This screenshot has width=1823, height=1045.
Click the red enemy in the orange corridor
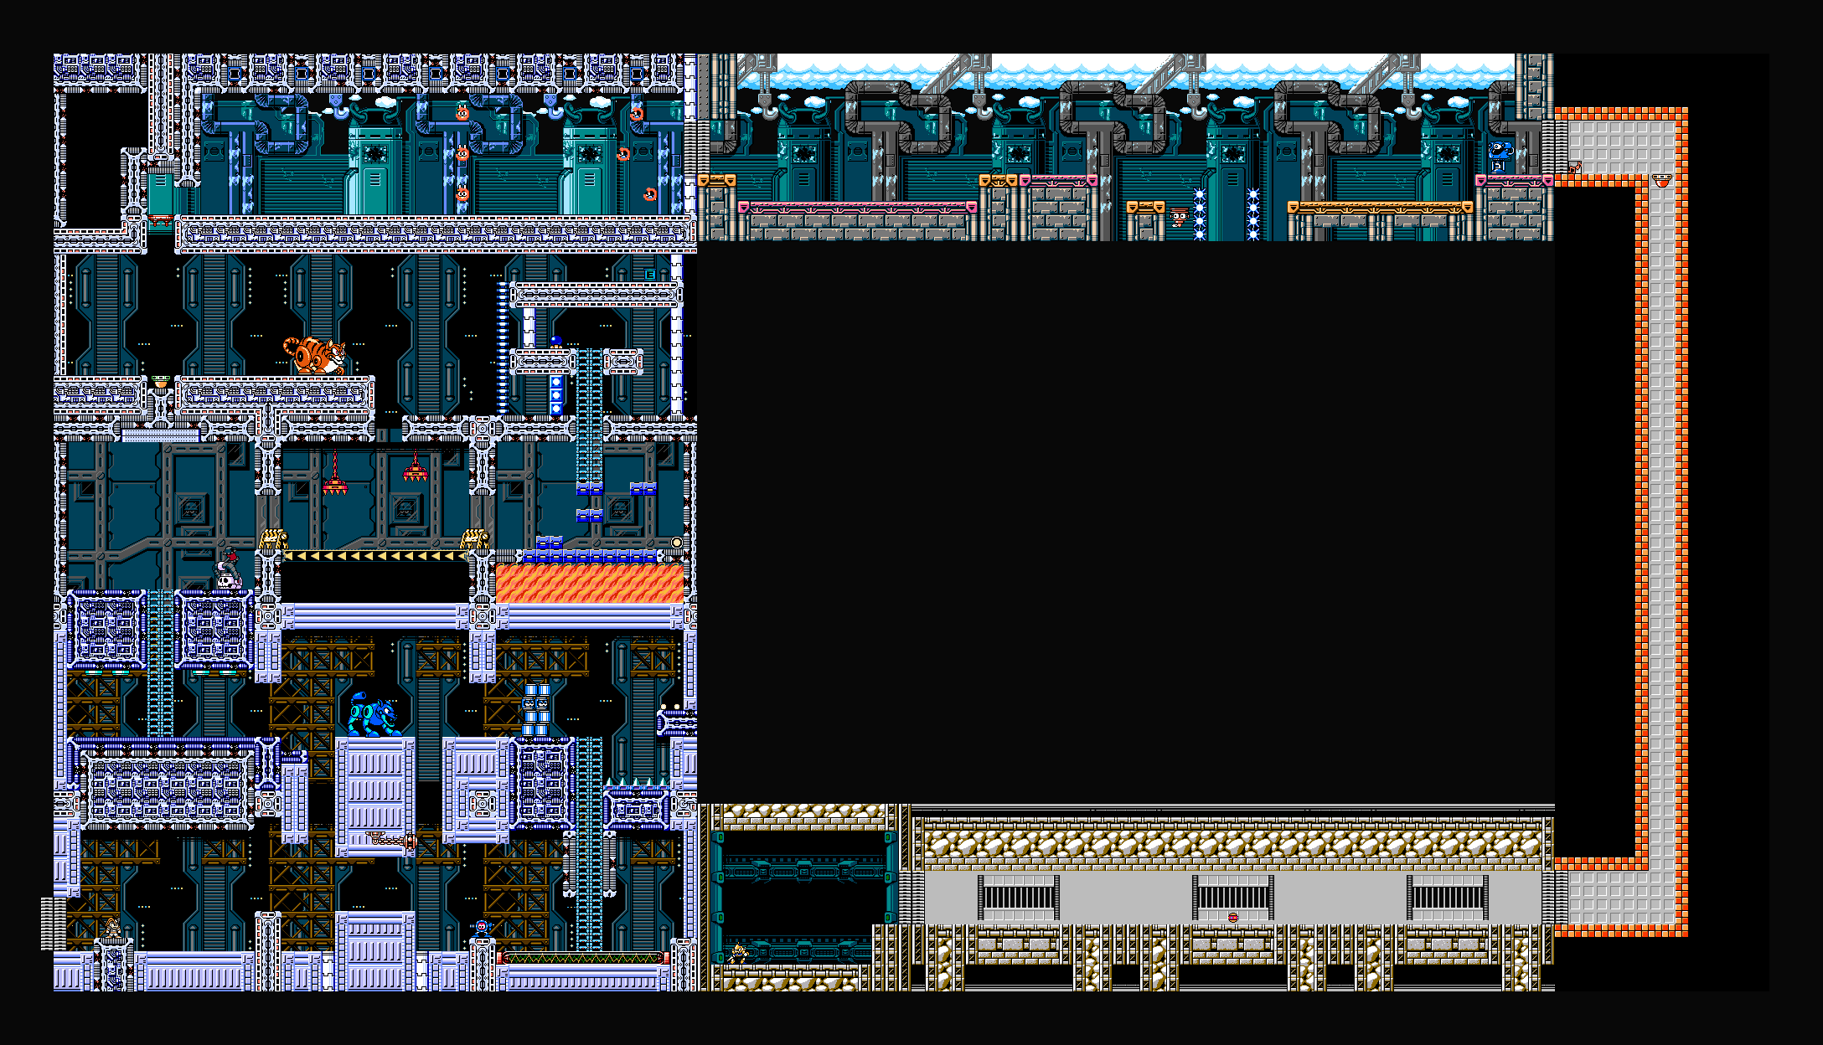[x=1661, y=179]
